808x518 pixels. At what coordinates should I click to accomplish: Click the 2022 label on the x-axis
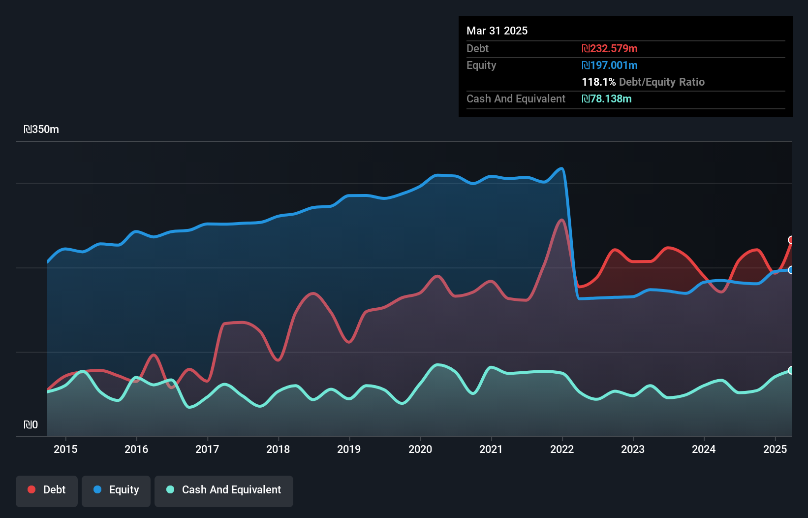pos(561,449)
